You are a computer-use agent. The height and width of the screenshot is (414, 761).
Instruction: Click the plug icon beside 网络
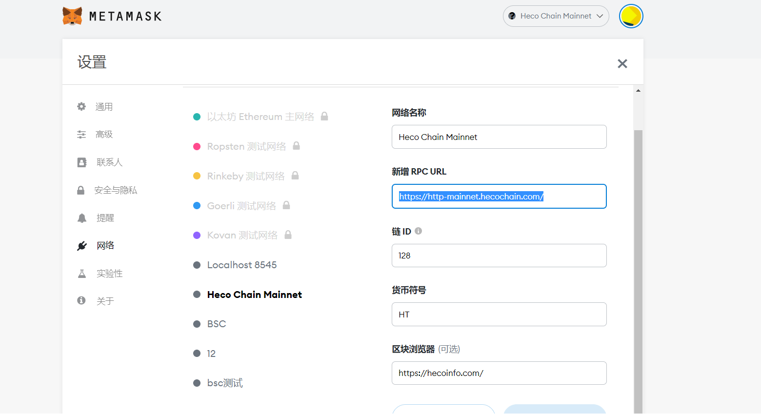pos(82,246)
